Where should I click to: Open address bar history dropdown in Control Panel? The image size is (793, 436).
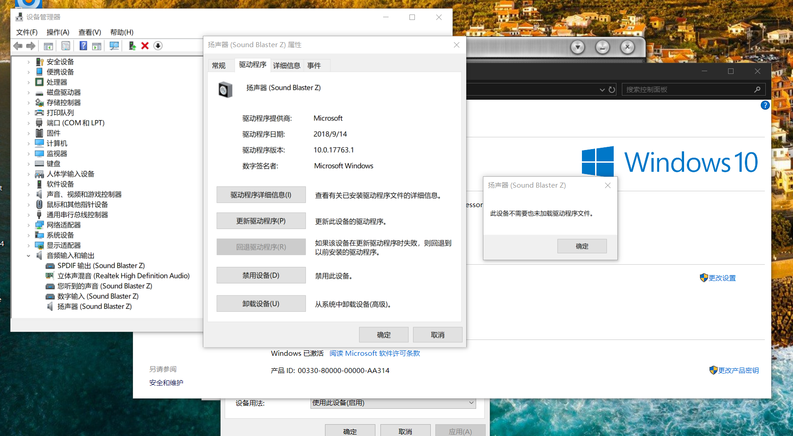click(x=602, y=90)
